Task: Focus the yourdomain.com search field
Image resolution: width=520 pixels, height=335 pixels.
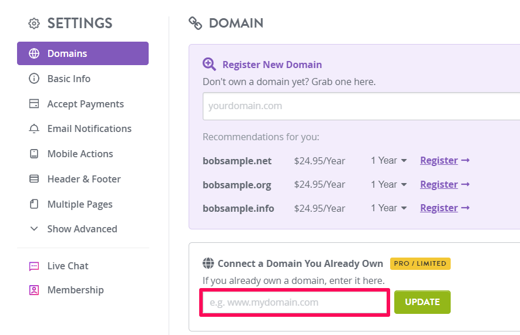Action: [361, 106]
